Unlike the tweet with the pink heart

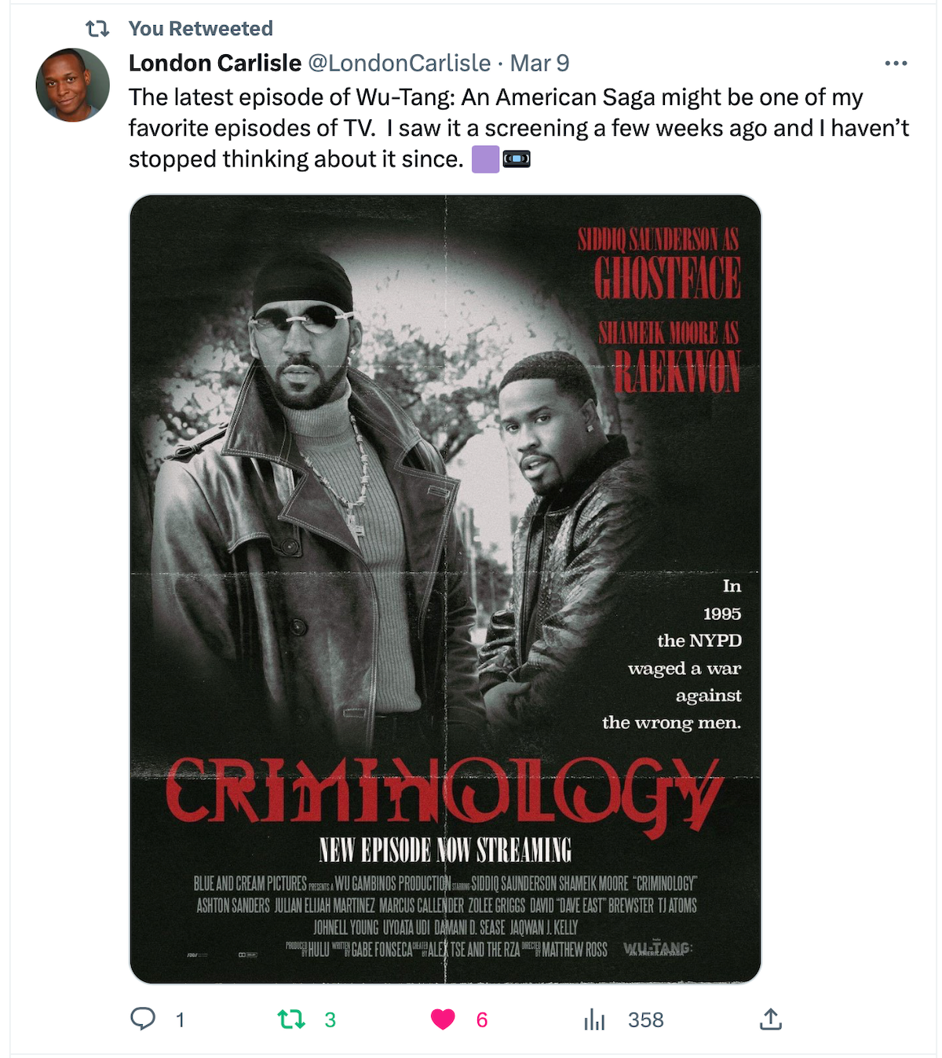[443, 1020]
